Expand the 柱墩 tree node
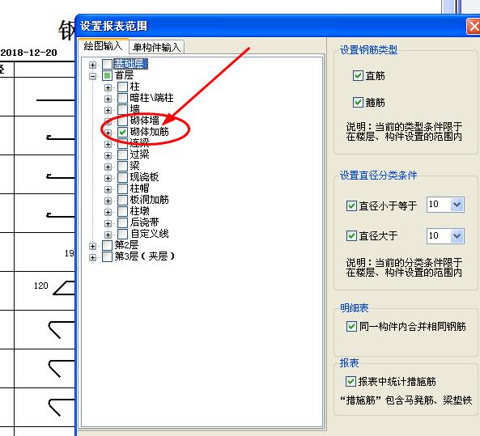The height and width of the screenshot is (436, 480). pyautogui.click(x=108, y=212)
